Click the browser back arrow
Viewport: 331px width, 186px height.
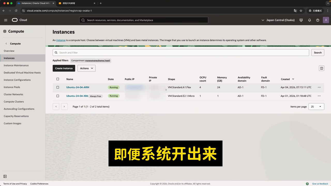coord(4,11)
